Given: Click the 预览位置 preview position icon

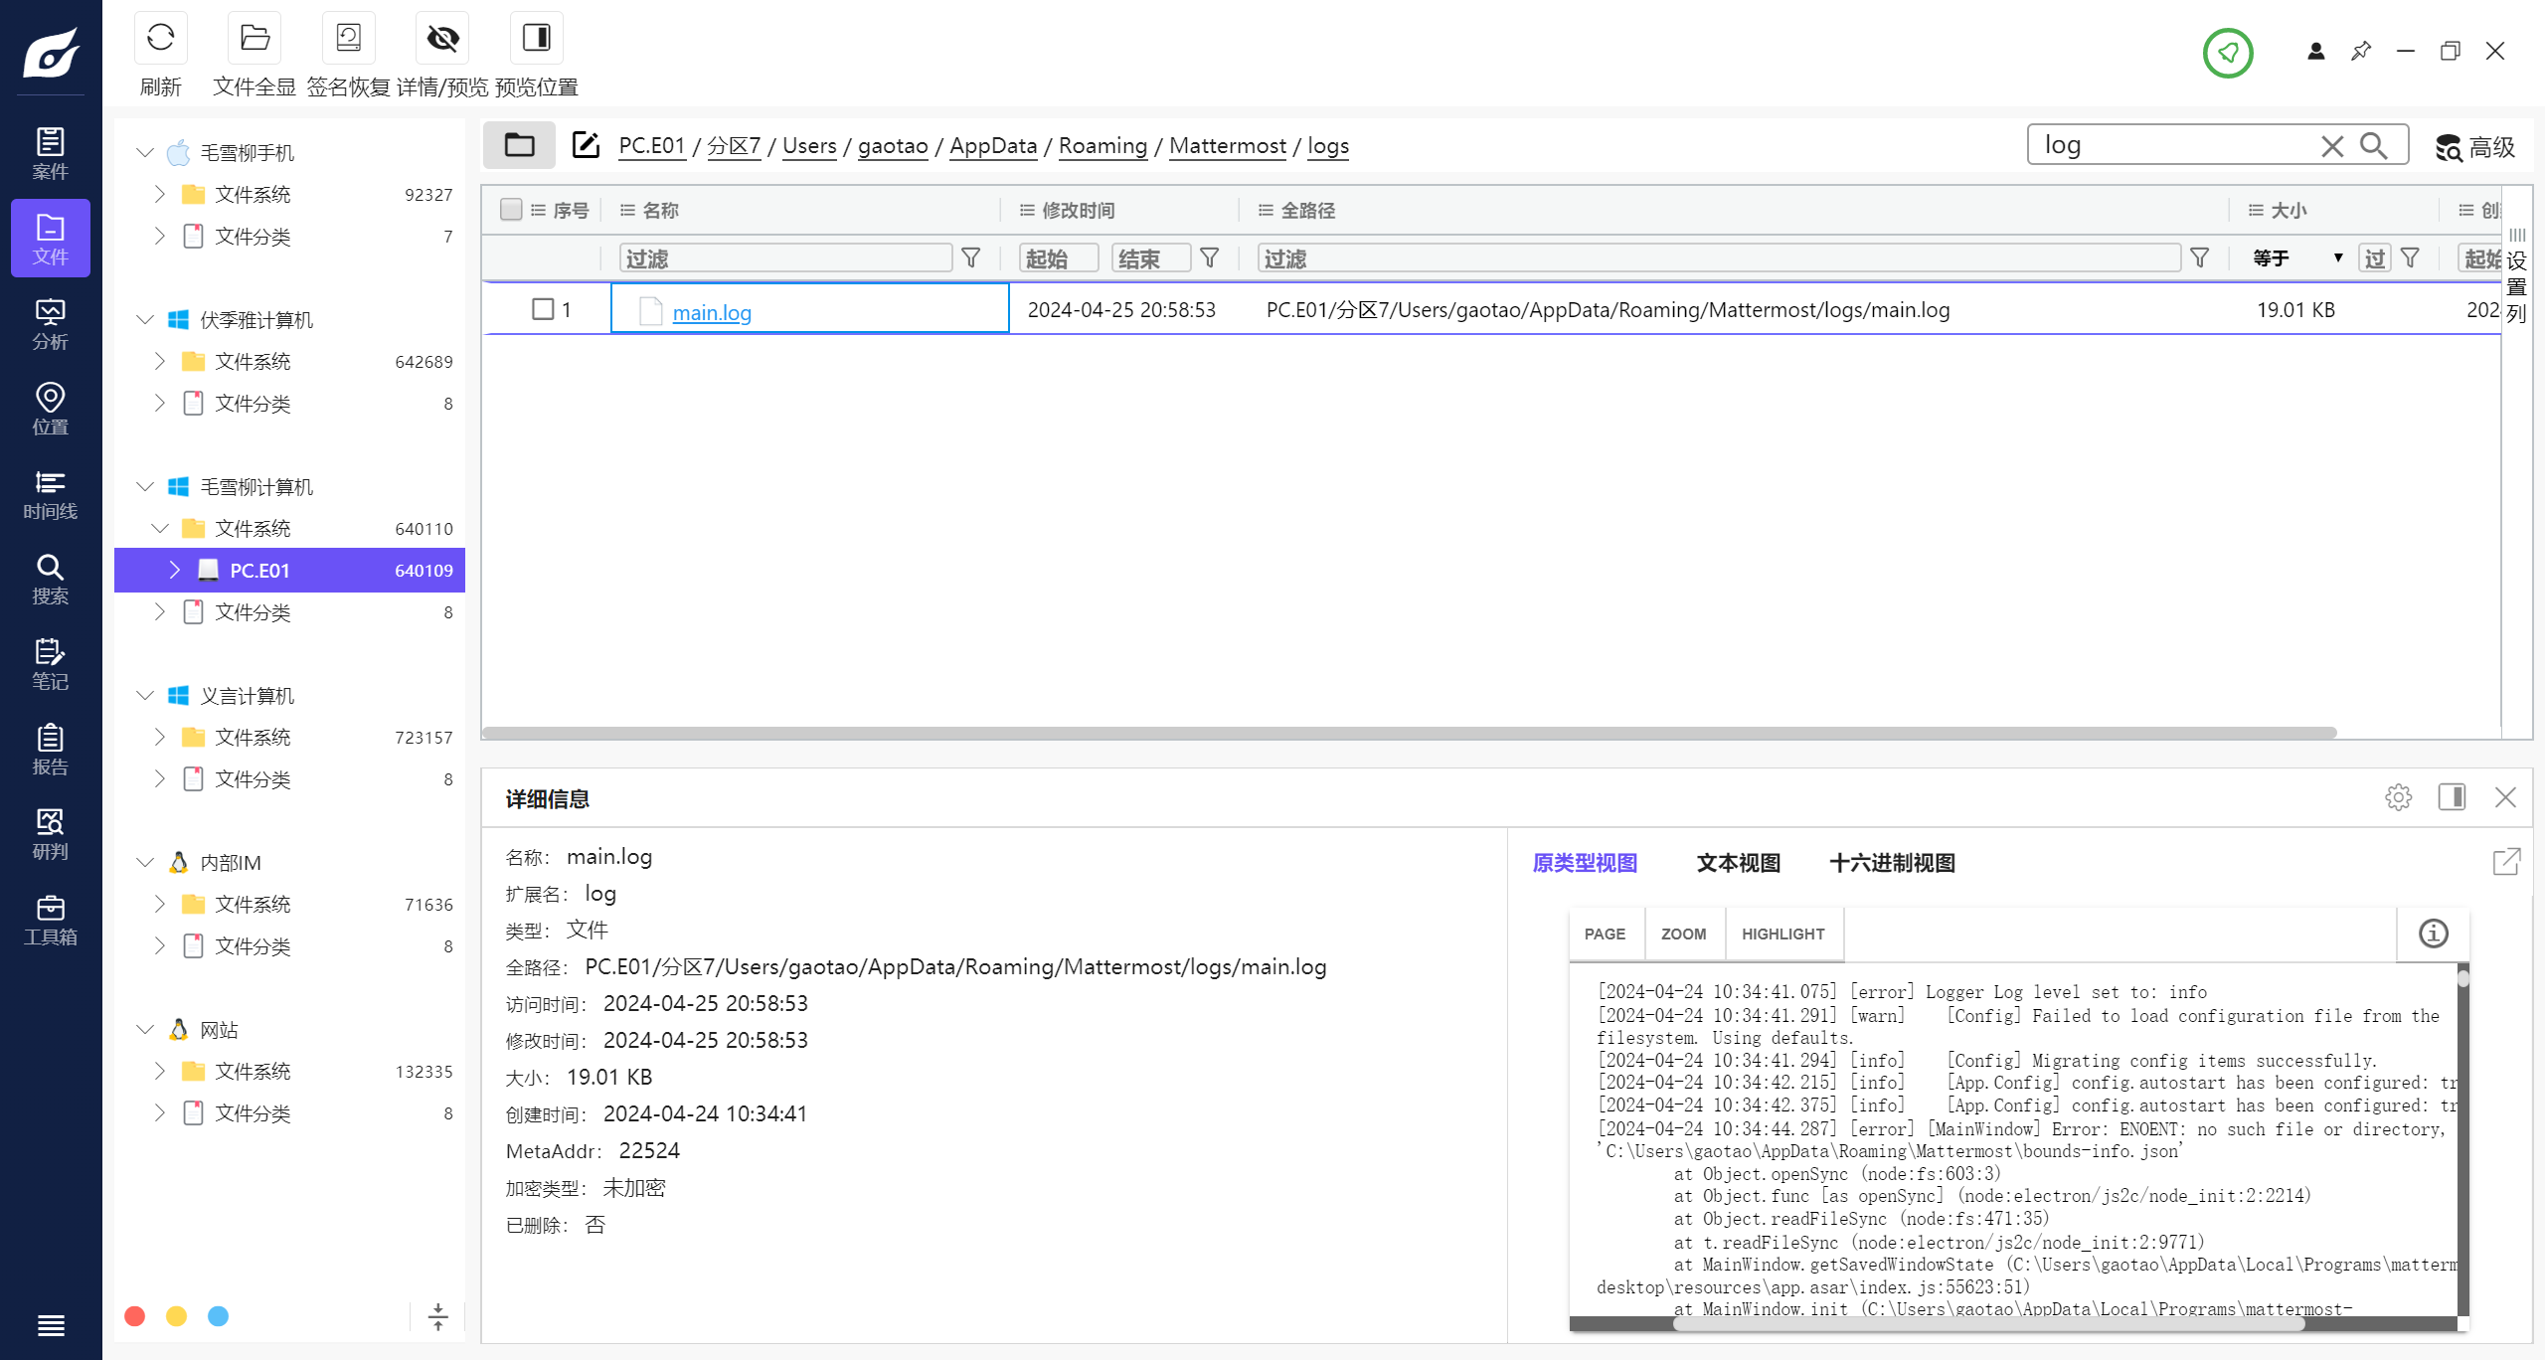Looking at the screenshot, I should [x=536, y=39].
